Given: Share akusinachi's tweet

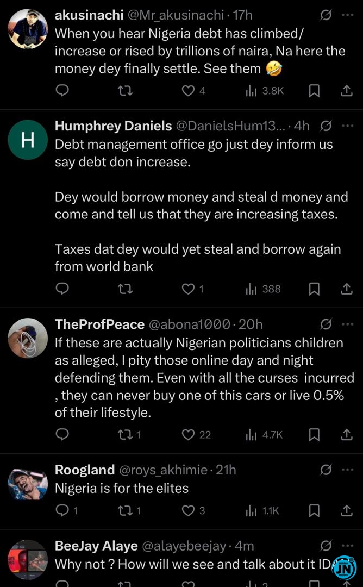Looking at the screenshot, I should 347,91.
